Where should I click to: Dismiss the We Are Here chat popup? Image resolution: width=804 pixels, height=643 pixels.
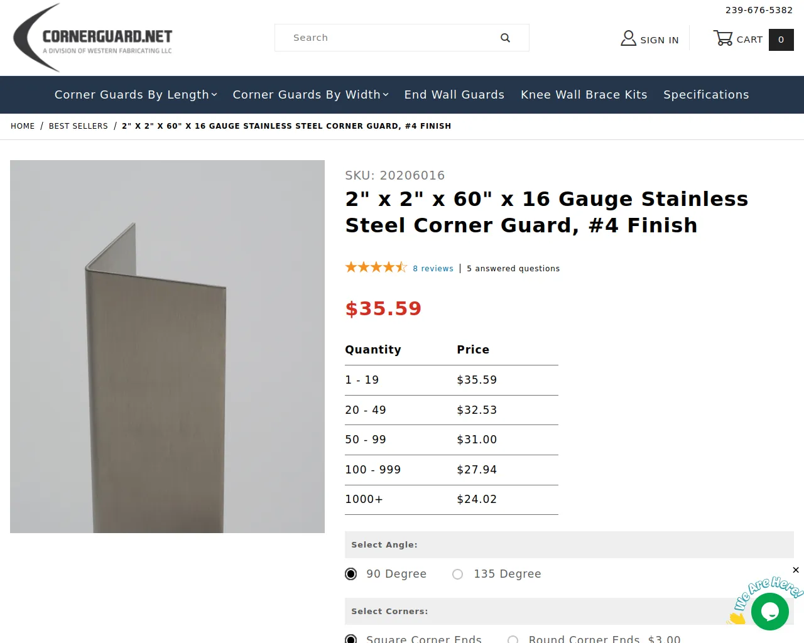click(796, 570)
